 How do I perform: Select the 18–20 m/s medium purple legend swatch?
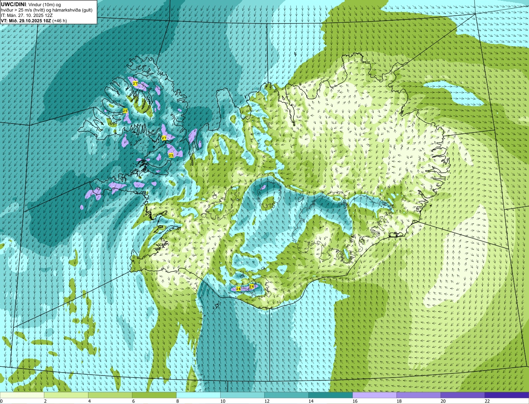coord(419,395)
